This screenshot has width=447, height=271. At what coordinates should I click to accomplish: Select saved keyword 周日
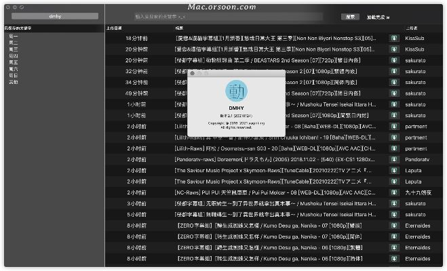pos(14,75)
